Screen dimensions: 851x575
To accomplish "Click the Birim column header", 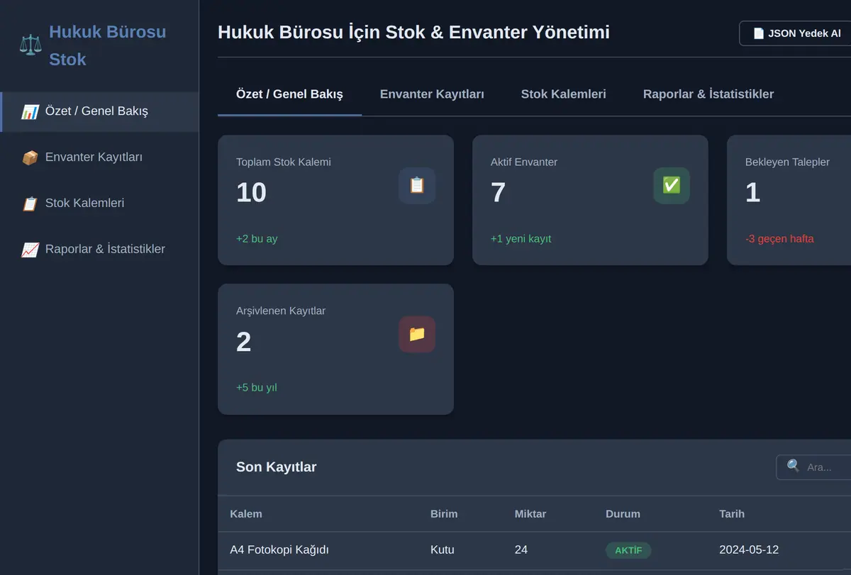I will [444, 514].
